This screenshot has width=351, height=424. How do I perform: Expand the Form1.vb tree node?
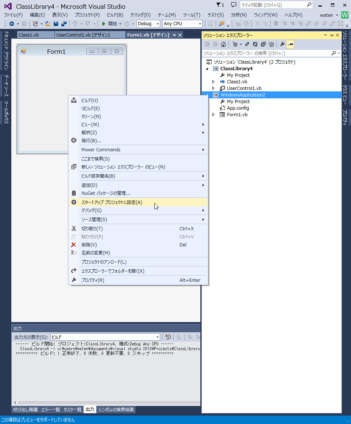(214, 115)
